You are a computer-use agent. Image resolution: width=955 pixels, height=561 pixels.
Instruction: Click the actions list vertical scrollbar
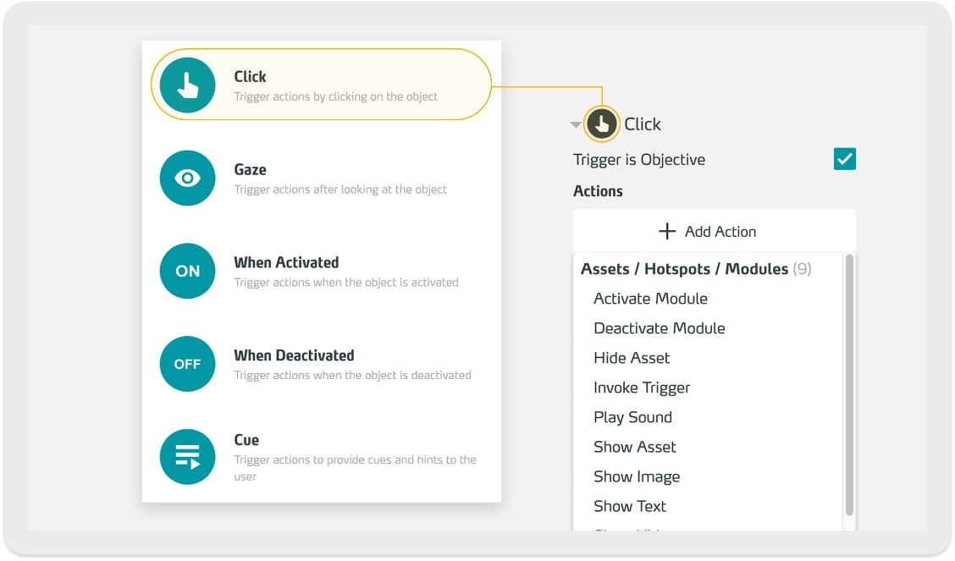(x=850, y=385)
